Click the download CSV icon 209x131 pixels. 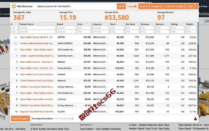[195, 119]
